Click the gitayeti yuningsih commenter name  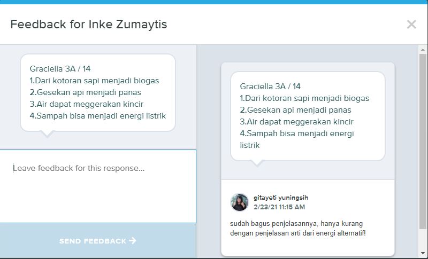(281, 198)
